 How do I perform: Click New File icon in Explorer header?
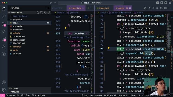(x=38, y=13)
